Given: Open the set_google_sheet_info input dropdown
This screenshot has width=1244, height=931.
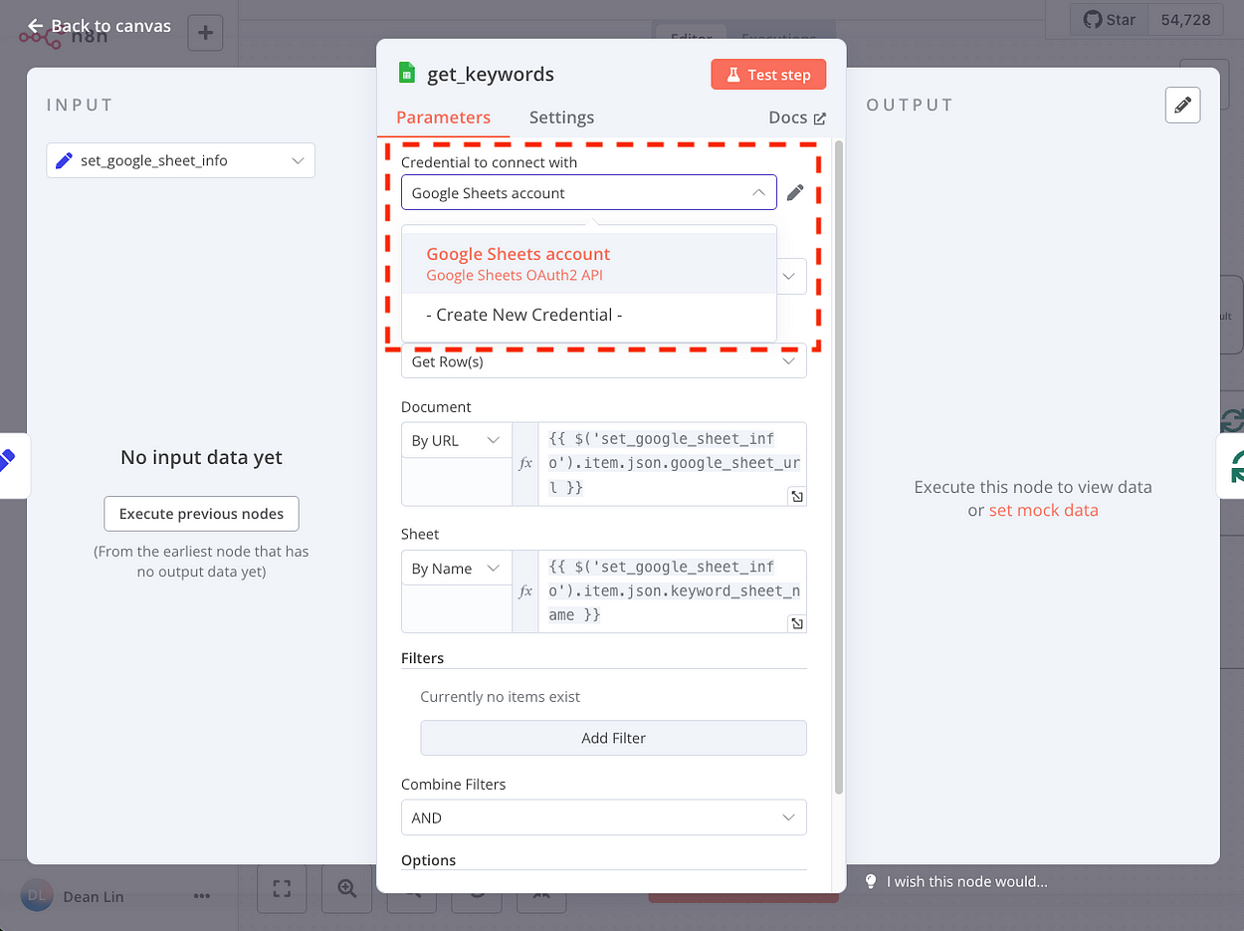Looking at the screenshot, I should click(181, 160).
